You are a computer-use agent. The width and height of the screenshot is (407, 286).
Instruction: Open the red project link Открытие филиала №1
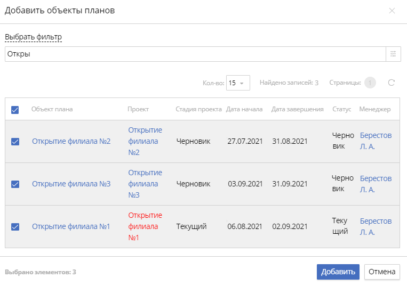click(x=145, y=226)
